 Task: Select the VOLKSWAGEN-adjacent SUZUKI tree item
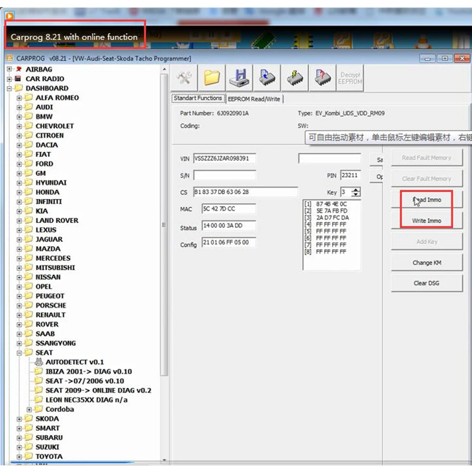(x=47, y=447)
